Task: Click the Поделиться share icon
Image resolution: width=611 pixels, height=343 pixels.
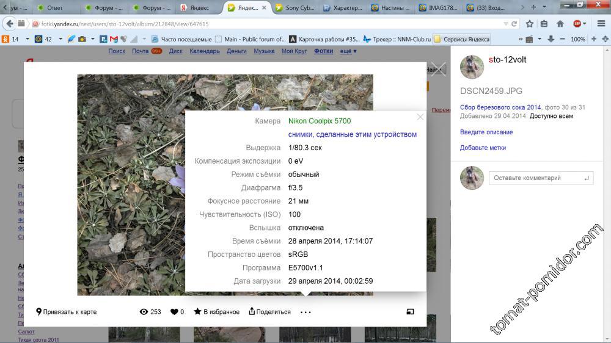Action: click(x=252, y=312)
